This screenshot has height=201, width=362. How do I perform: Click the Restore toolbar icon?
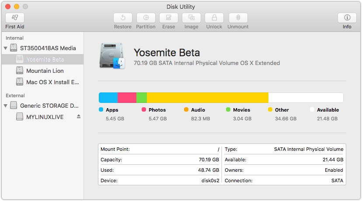pyautogui.click(x=123, y=18)
